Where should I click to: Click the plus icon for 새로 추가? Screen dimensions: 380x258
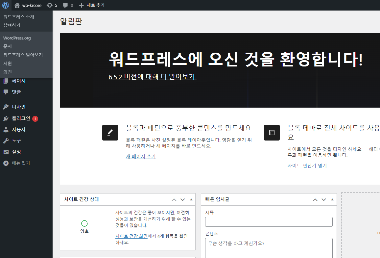[x=82, y=5]
